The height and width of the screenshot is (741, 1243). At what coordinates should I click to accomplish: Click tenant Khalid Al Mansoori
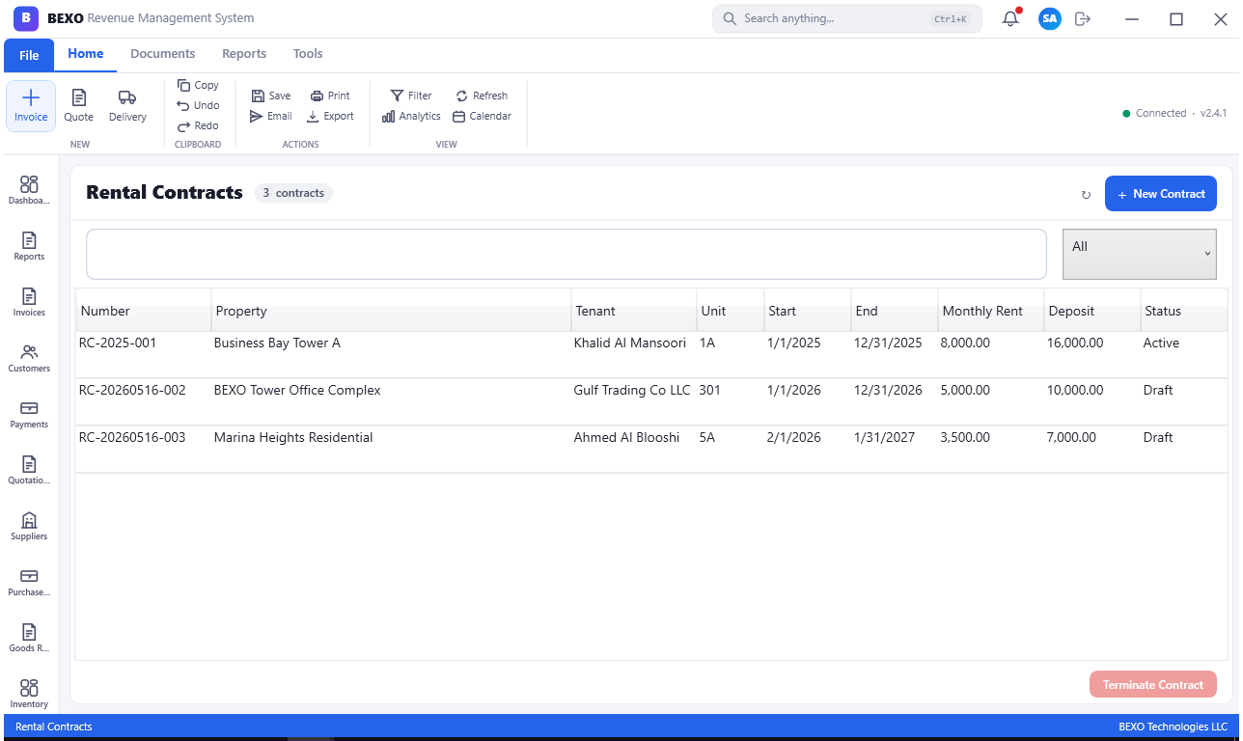coord(630,343)
